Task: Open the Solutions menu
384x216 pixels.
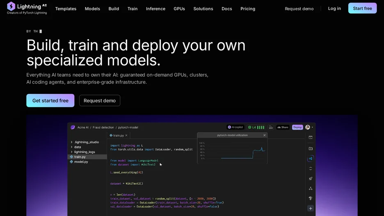Action: pos(203,9)
